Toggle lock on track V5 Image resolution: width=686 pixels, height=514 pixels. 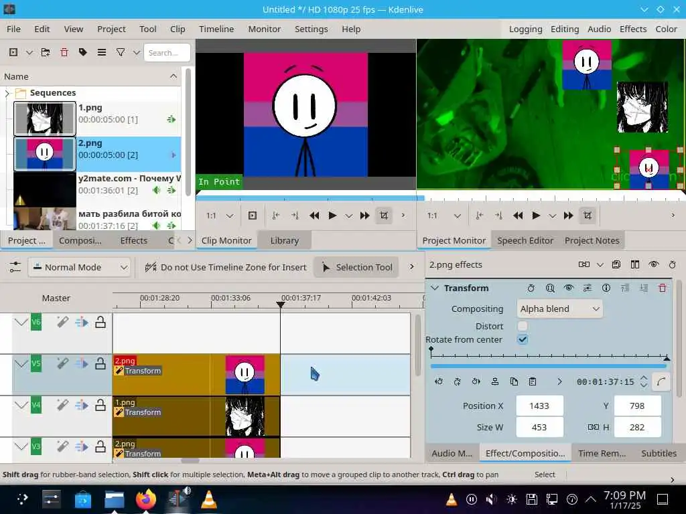(x=100, y=363)
